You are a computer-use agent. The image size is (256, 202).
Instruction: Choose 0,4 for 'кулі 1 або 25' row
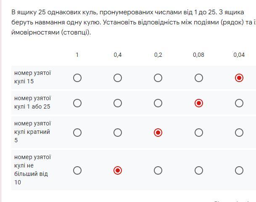(118, 103)
